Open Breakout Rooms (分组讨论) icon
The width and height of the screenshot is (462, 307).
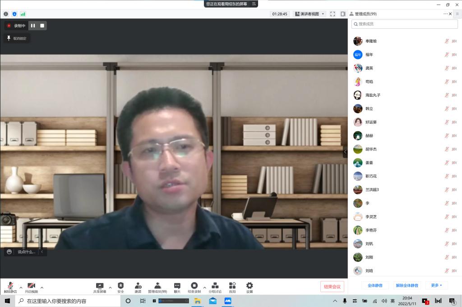(x=215, y=286)
